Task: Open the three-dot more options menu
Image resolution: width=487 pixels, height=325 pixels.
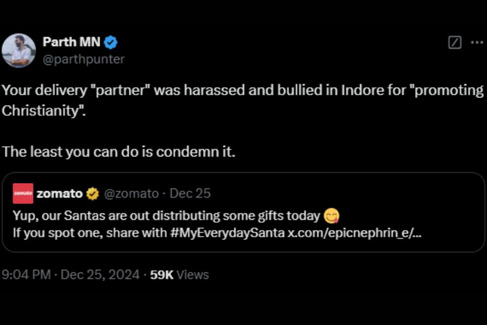Action: click(x=477, y=43)
